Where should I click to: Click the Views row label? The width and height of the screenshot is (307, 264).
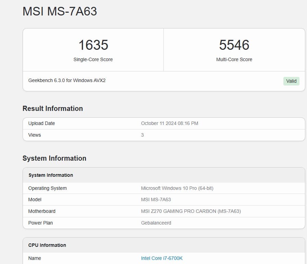[35, 135]
